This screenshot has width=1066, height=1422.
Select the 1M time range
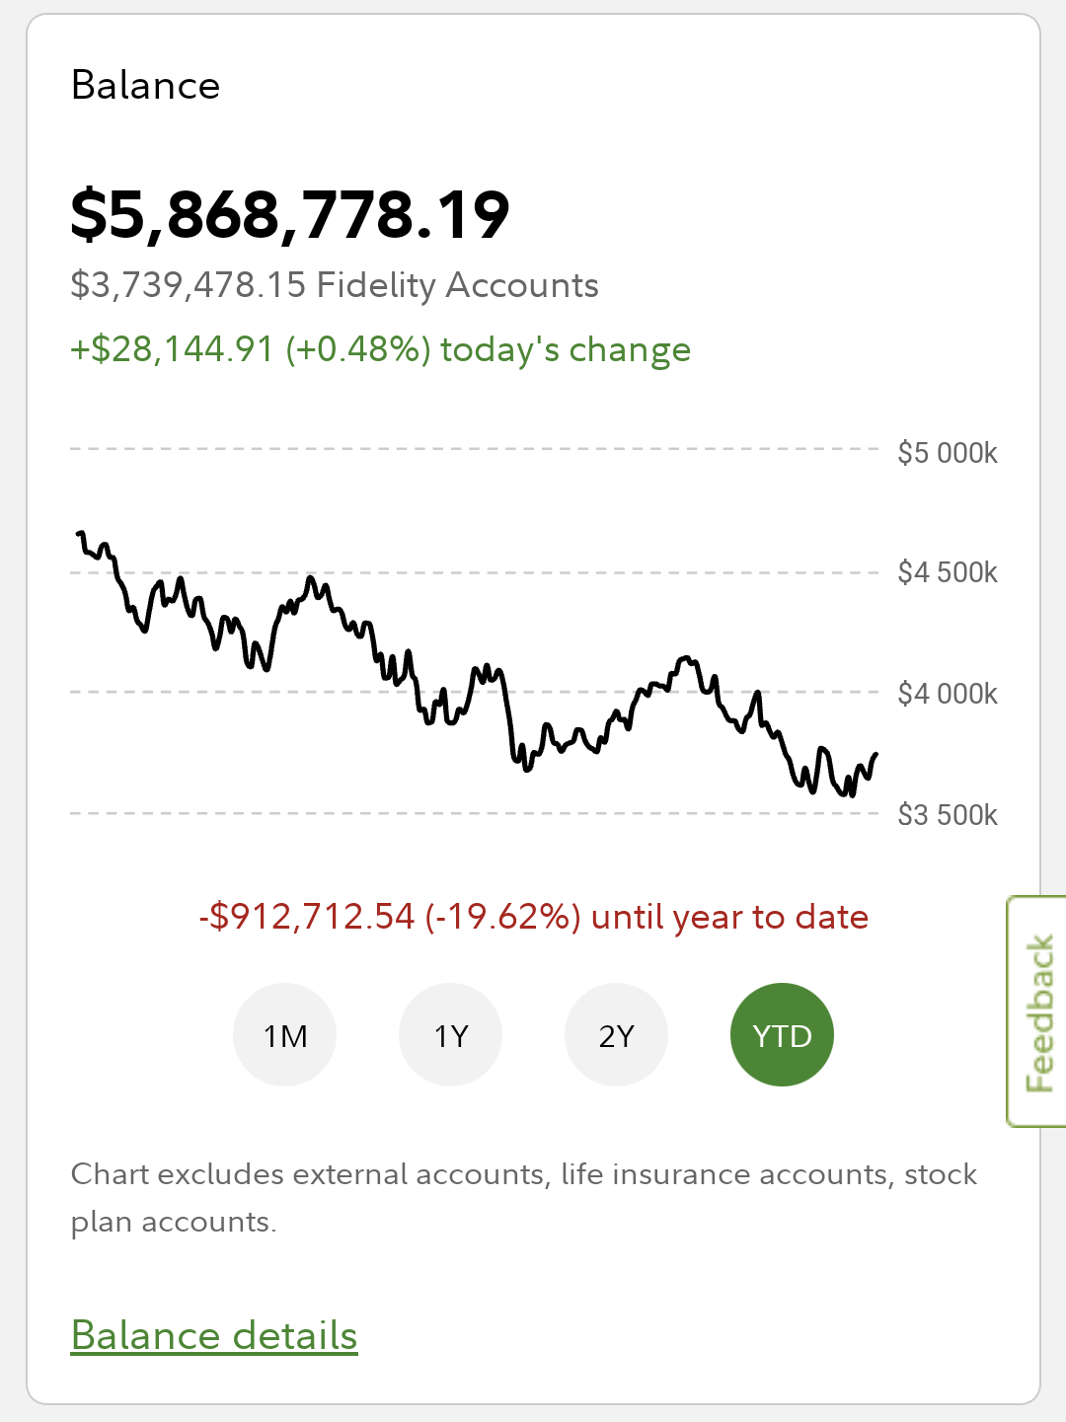[284, 1035]
